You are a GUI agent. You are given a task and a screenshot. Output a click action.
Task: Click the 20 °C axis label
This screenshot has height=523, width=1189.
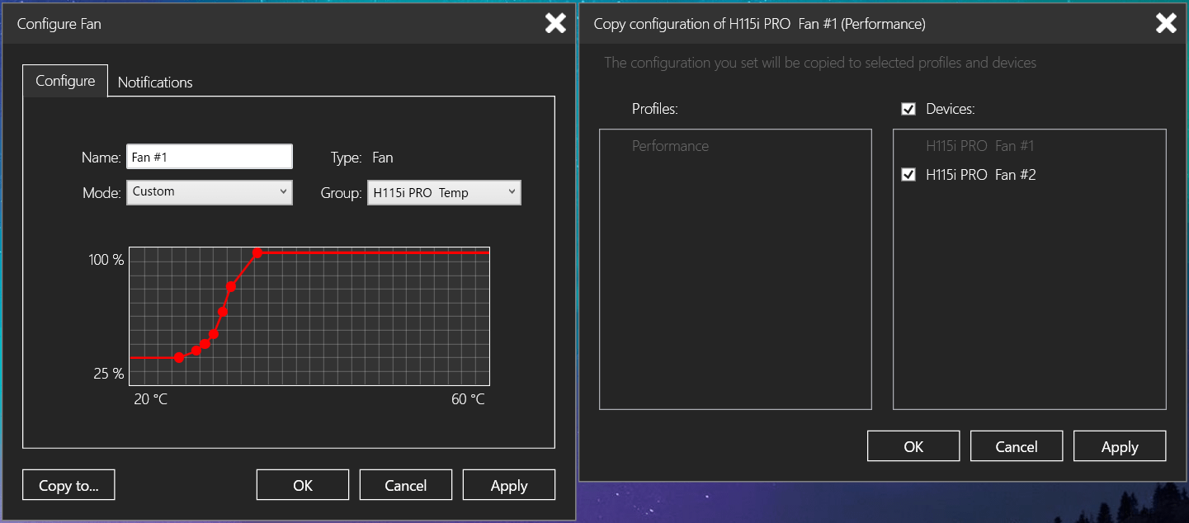[x=150, y=399]
